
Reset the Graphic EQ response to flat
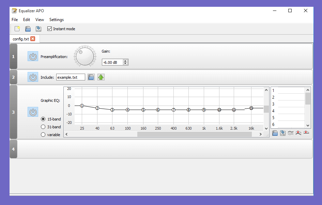coord(306,133)
